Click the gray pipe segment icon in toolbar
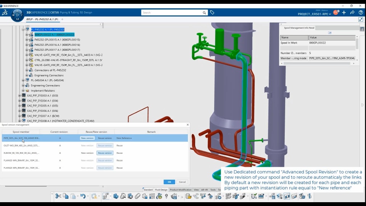Viewport: 366px width, 206px height. click(138, 196)
